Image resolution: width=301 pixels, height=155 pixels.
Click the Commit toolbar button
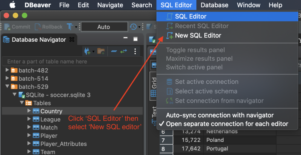point(17,27)
